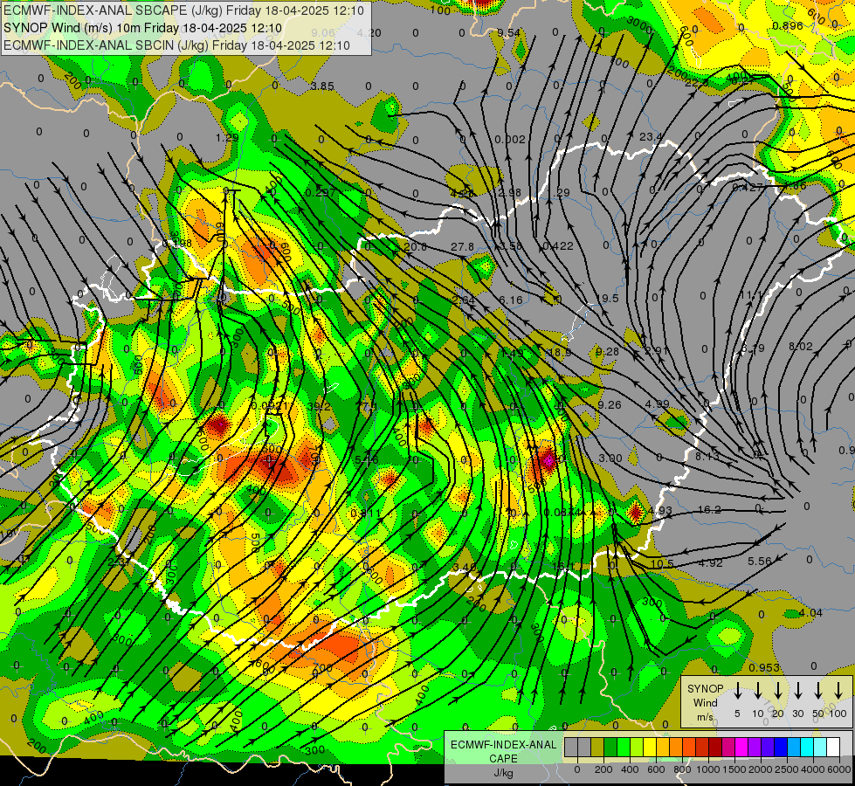Viewport: 855px width, 786px height.
Task: Click the ECMWF-INDEX-ANAL SBCIN title line
Action: pyautogui.click(x=176, y=45)
